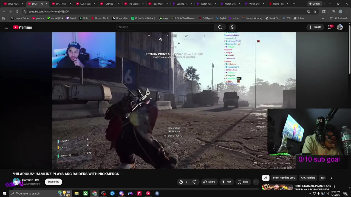Start voice search with the microphone

pos(232,27)
